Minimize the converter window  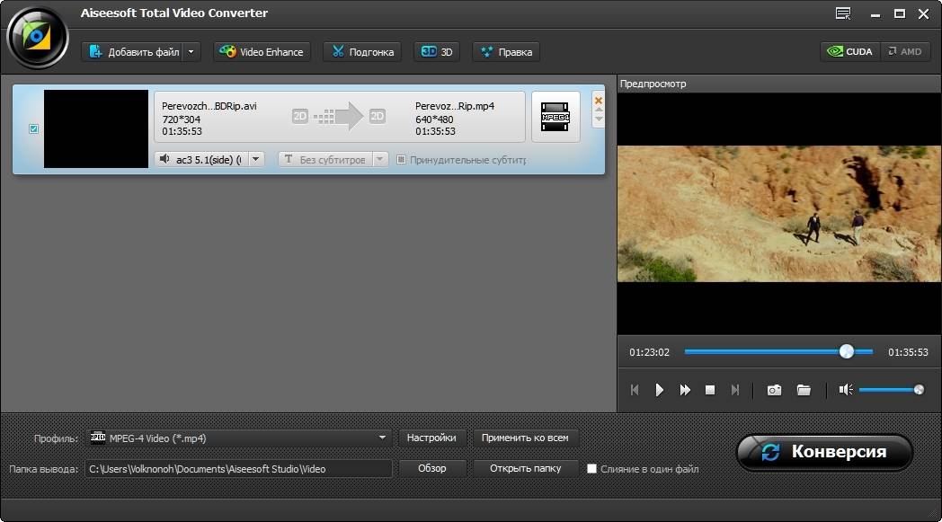pyautogui.click(x=875, y=13)
